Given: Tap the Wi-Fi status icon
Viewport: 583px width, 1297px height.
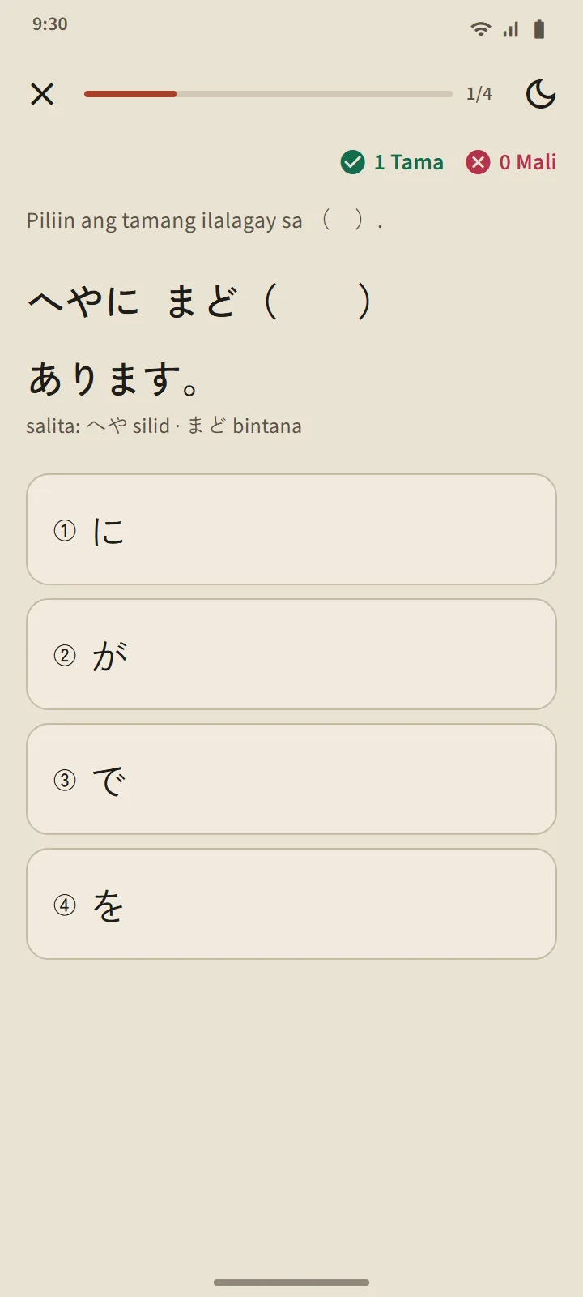Looking at the screenshot, I should tap(481, 30).
